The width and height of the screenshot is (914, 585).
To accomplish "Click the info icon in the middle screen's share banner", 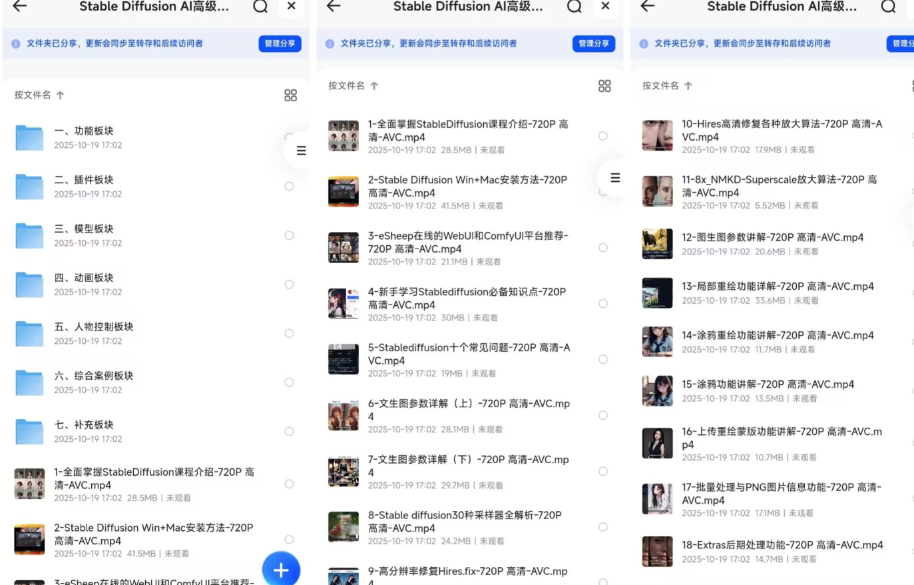I will 330,44.
